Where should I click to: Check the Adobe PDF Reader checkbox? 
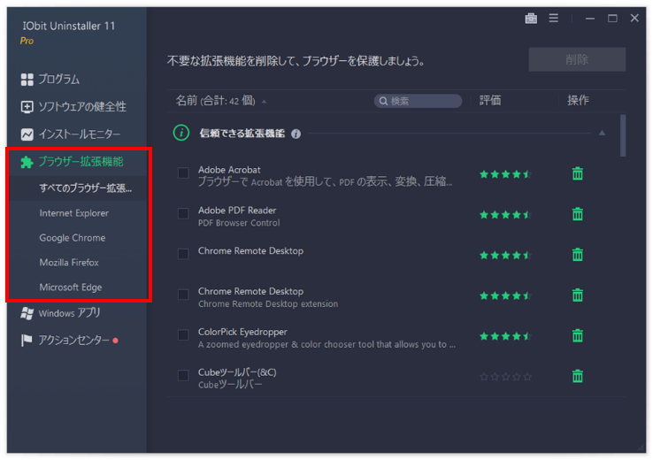coord(183,213)
